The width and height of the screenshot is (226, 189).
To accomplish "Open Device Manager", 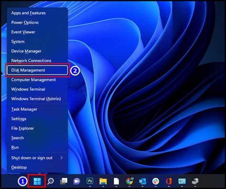I will [x=38, y=51].
